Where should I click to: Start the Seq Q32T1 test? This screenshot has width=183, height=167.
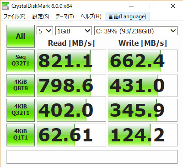tap(21, 61)
